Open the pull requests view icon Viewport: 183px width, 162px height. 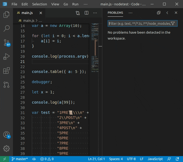tap(6, 85)
